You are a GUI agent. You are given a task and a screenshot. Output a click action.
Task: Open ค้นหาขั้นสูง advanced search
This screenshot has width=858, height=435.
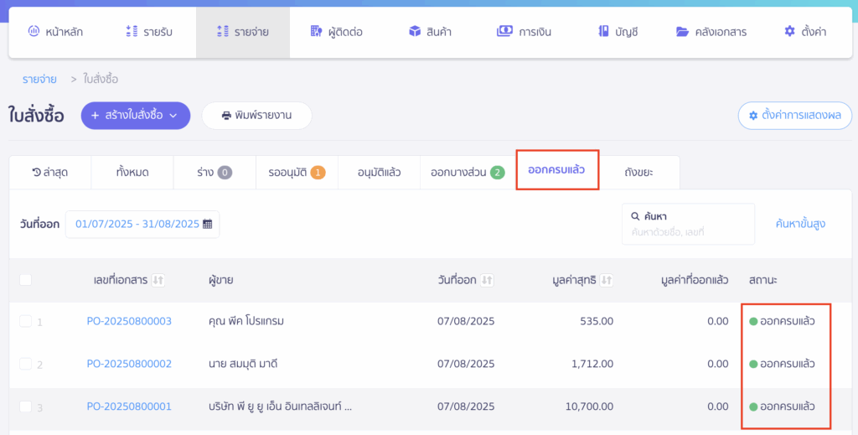tap(800, 224)
